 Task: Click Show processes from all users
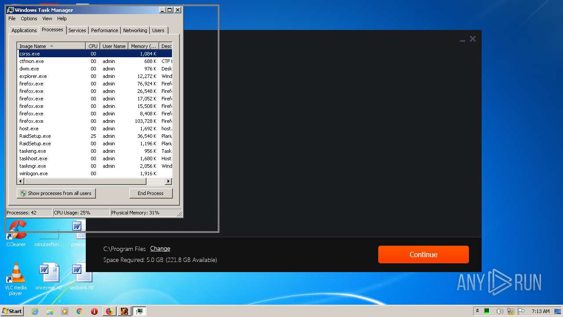pyautogui.click(x=56, y=193)
